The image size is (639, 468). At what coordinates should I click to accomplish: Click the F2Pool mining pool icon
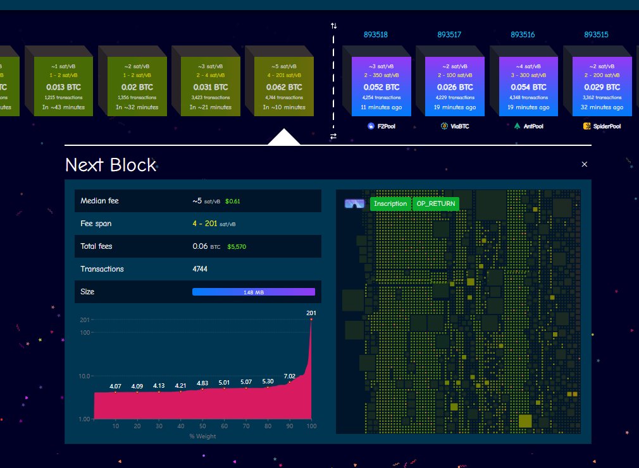click(371, 126)
